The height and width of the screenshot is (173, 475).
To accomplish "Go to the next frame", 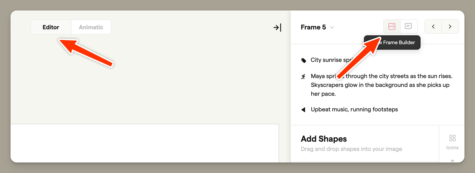I will click(450, 27).
